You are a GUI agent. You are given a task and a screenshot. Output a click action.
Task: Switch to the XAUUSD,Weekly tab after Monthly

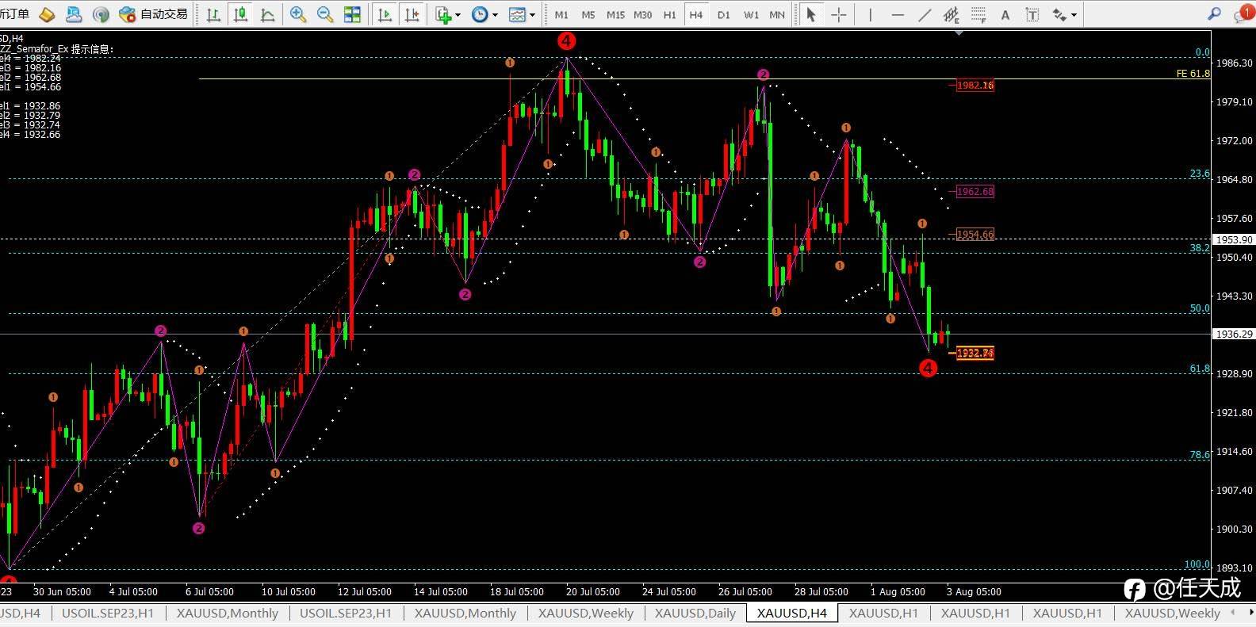pyautogui.click(x=585, y=613)
